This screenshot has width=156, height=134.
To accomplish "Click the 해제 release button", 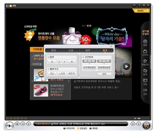I will (x=104, y=74).
